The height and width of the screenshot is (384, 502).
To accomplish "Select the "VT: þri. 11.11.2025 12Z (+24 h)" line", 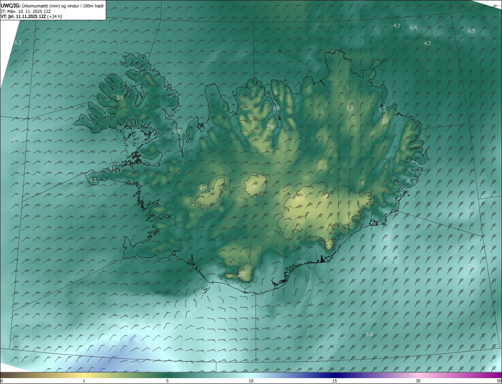I will (x=31, y=16).
